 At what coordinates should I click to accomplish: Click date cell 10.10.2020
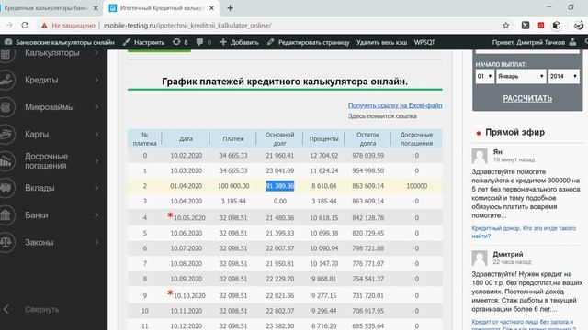pos(189,295)
